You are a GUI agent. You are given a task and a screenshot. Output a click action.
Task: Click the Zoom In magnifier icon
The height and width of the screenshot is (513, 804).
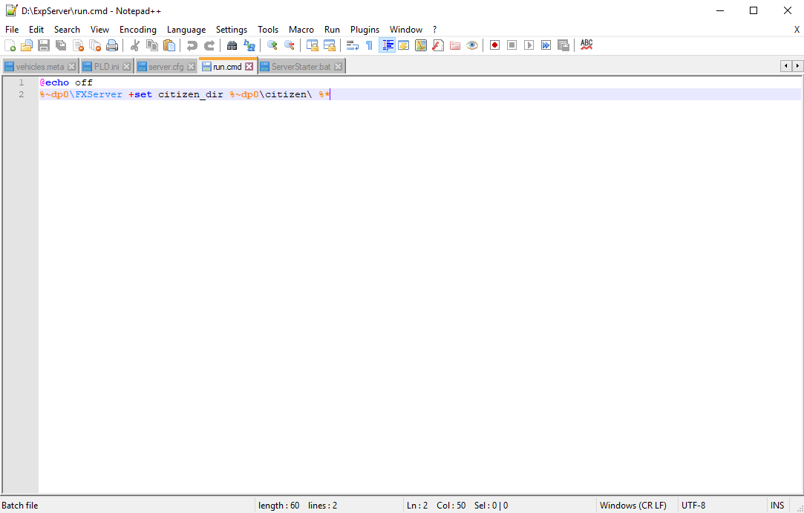click(272, 45)
